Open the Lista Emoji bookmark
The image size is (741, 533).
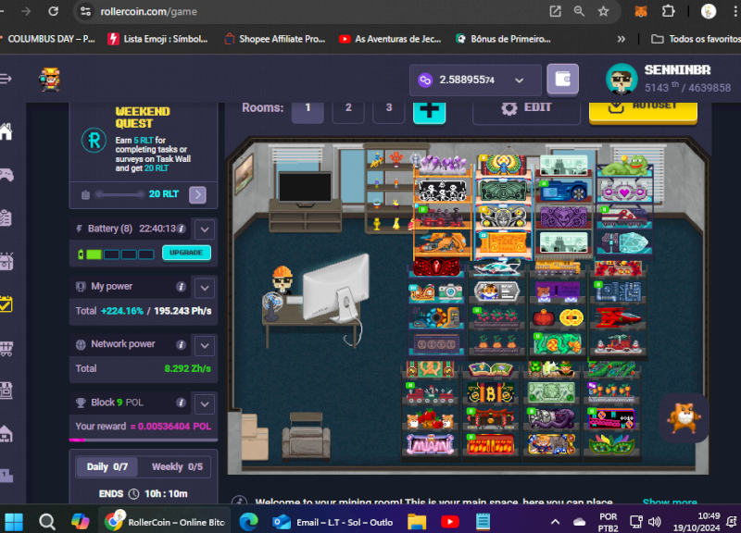click(x=157, y=39)
